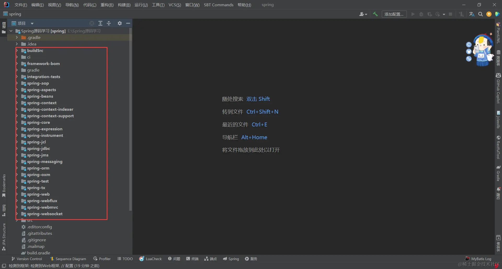Image resolution: width=502 pixels, height=269 pixels.
Task: Click the Stop square icon
Action: click(x=450, y=14)
